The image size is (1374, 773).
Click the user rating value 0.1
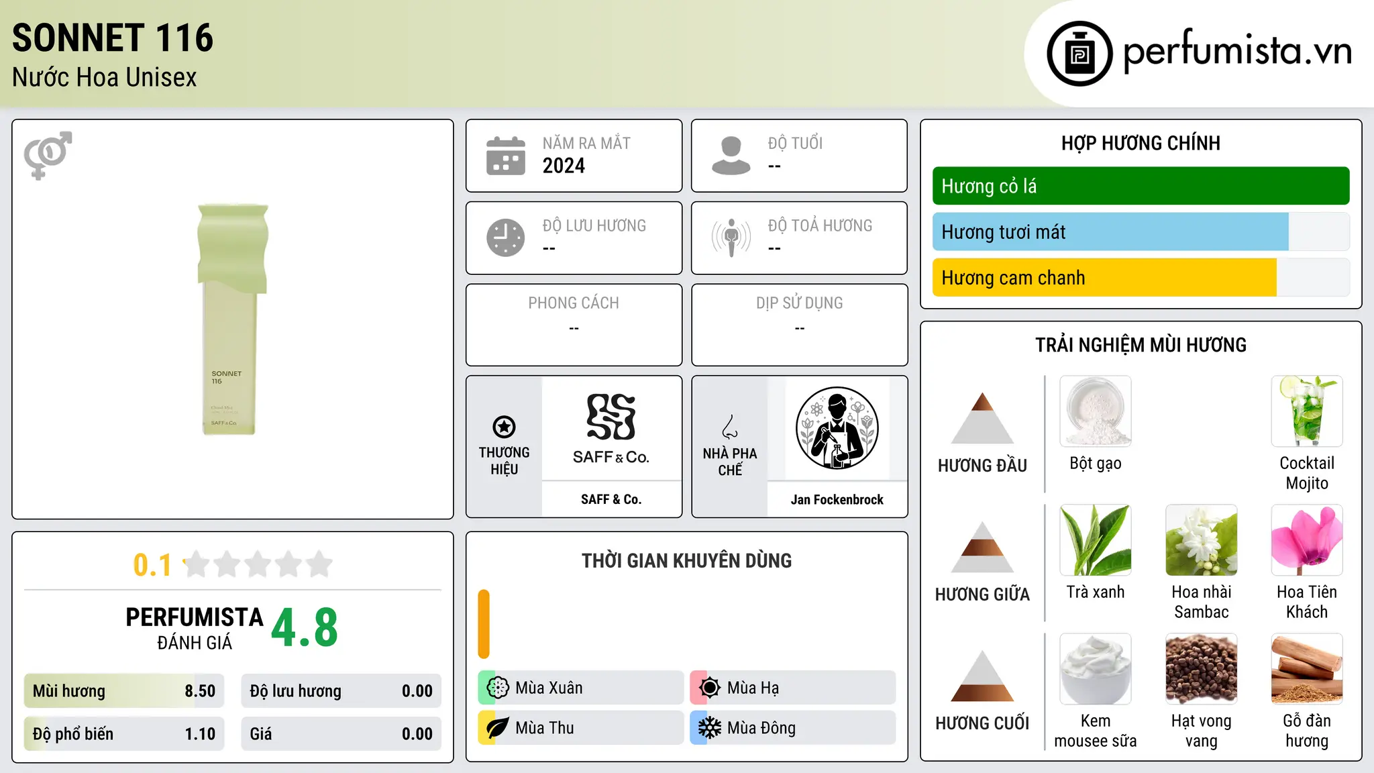click(x=152, y=565)
